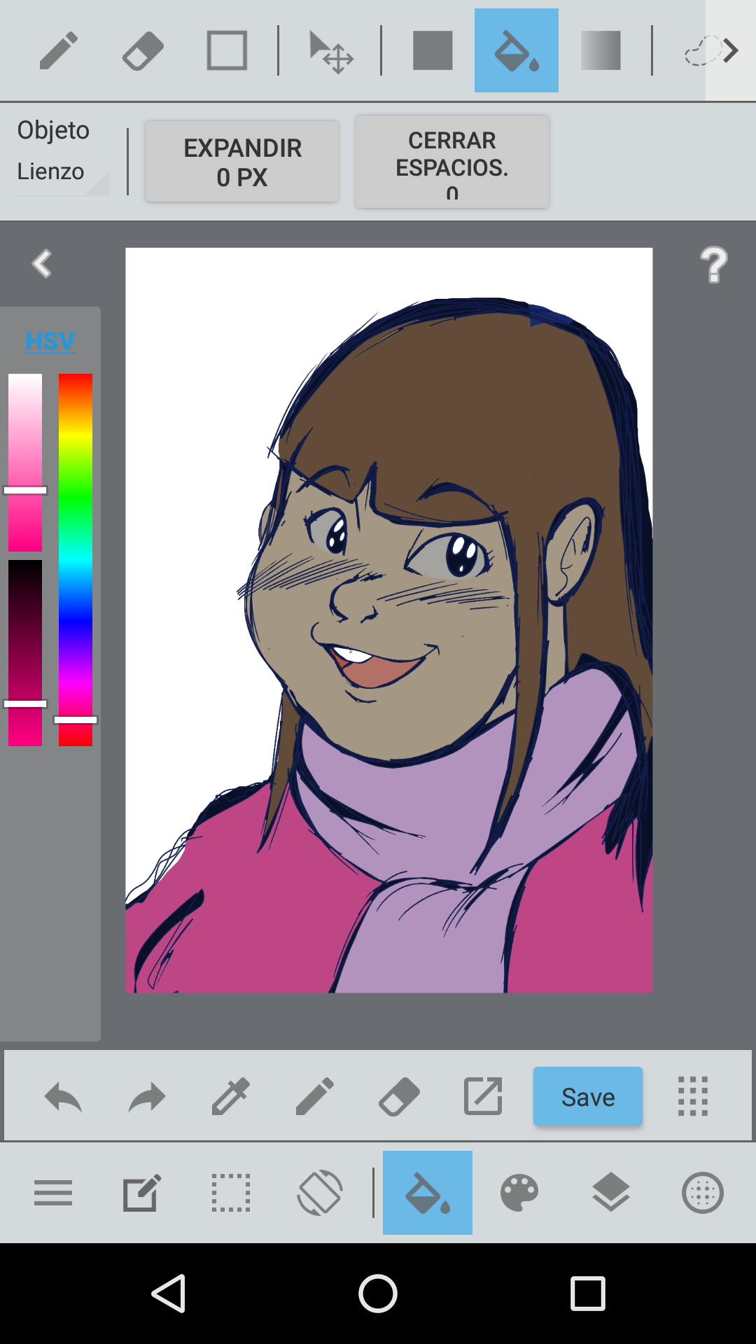This screenshot has width=756, height=1344.
Task: Open the nine-dot grid shortcut menu
Action: click(693, 1096)
